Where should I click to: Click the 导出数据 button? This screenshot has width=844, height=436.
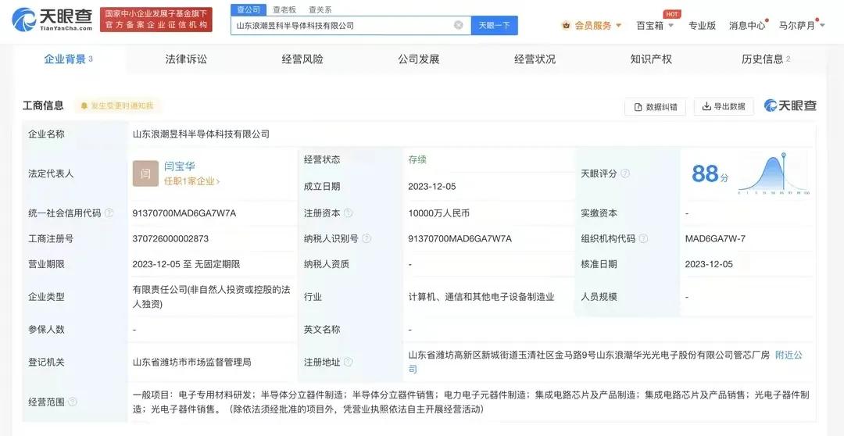(724, 106)
